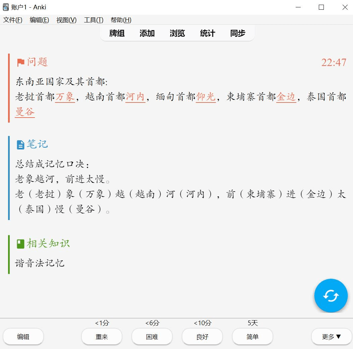This screenshot has width=353, height=349.
Task: Click the text 东南亚国家及其首都
Action: tap(61, 81)
